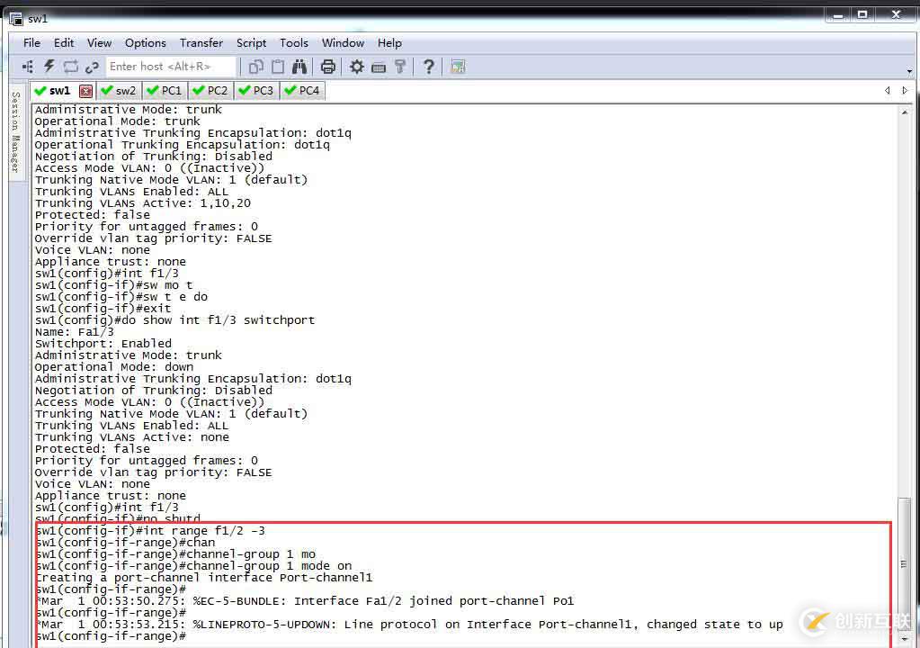Open the Options menu
The height and width of the screenshot is (648, 920).
coord(146,43)
